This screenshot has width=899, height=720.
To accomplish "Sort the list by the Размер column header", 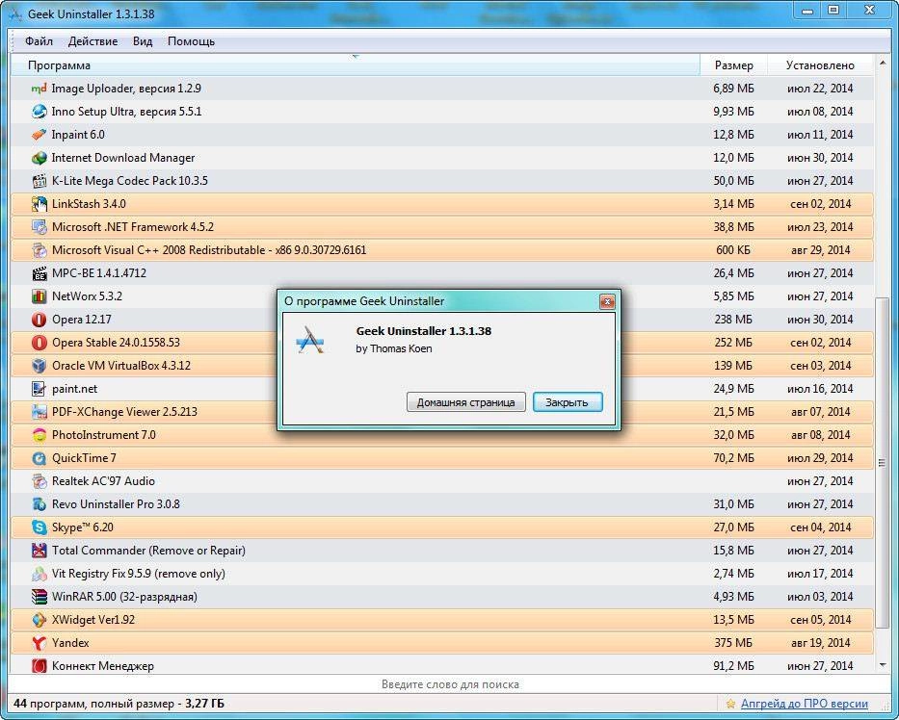I will tap(734, 65).
